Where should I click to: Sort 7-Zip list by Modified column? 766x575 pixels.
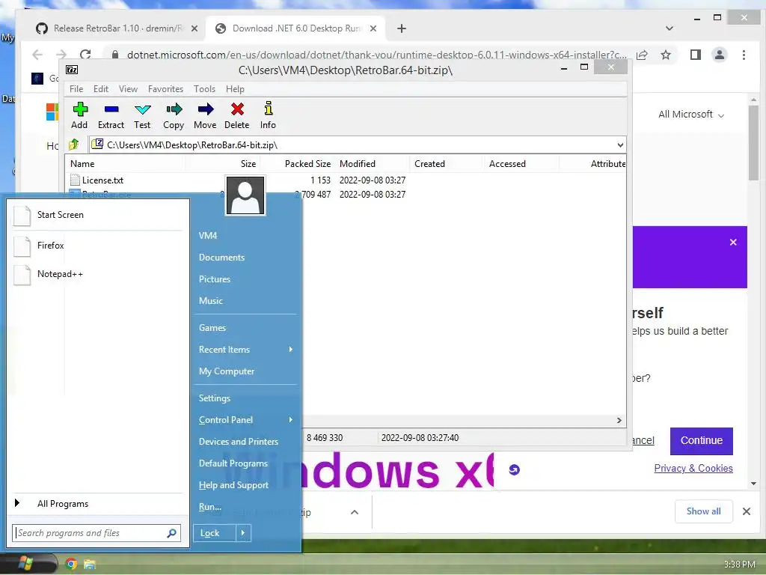(357, 164)
